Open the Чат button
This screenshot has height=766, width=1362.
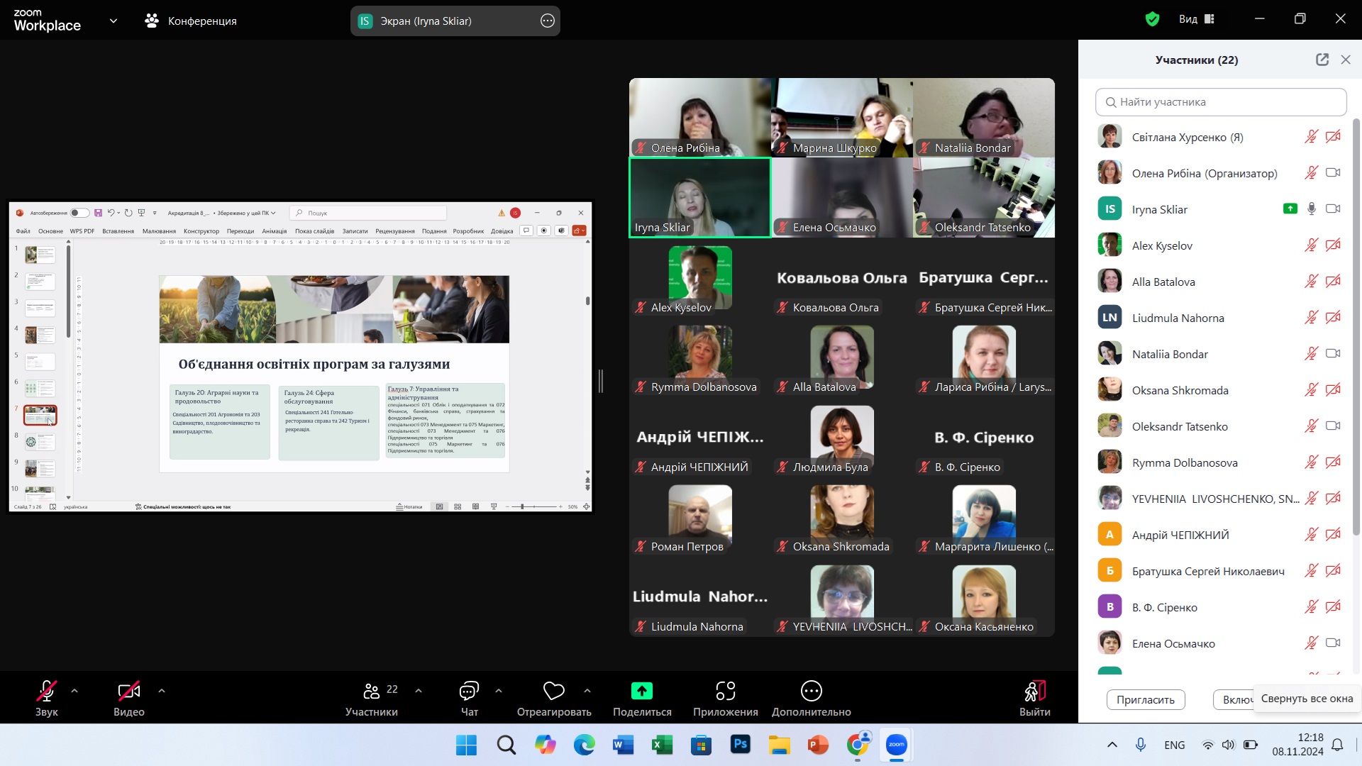(469, 699)
